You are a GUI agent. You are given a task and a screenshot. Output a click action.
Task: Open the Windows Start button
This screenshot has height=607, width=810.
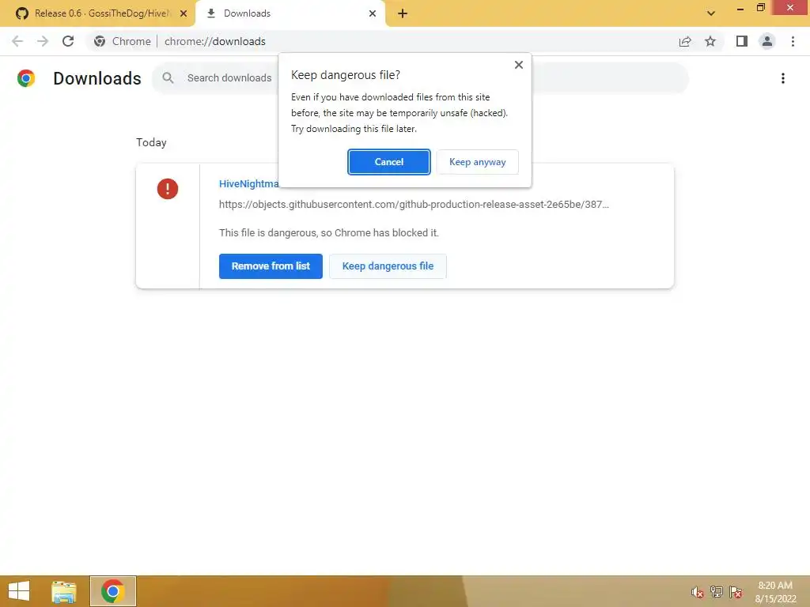coord(19,591)
